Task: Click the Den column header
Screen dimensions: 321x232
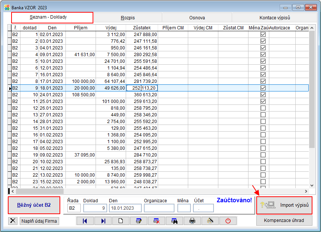Action: click(52, 28)
